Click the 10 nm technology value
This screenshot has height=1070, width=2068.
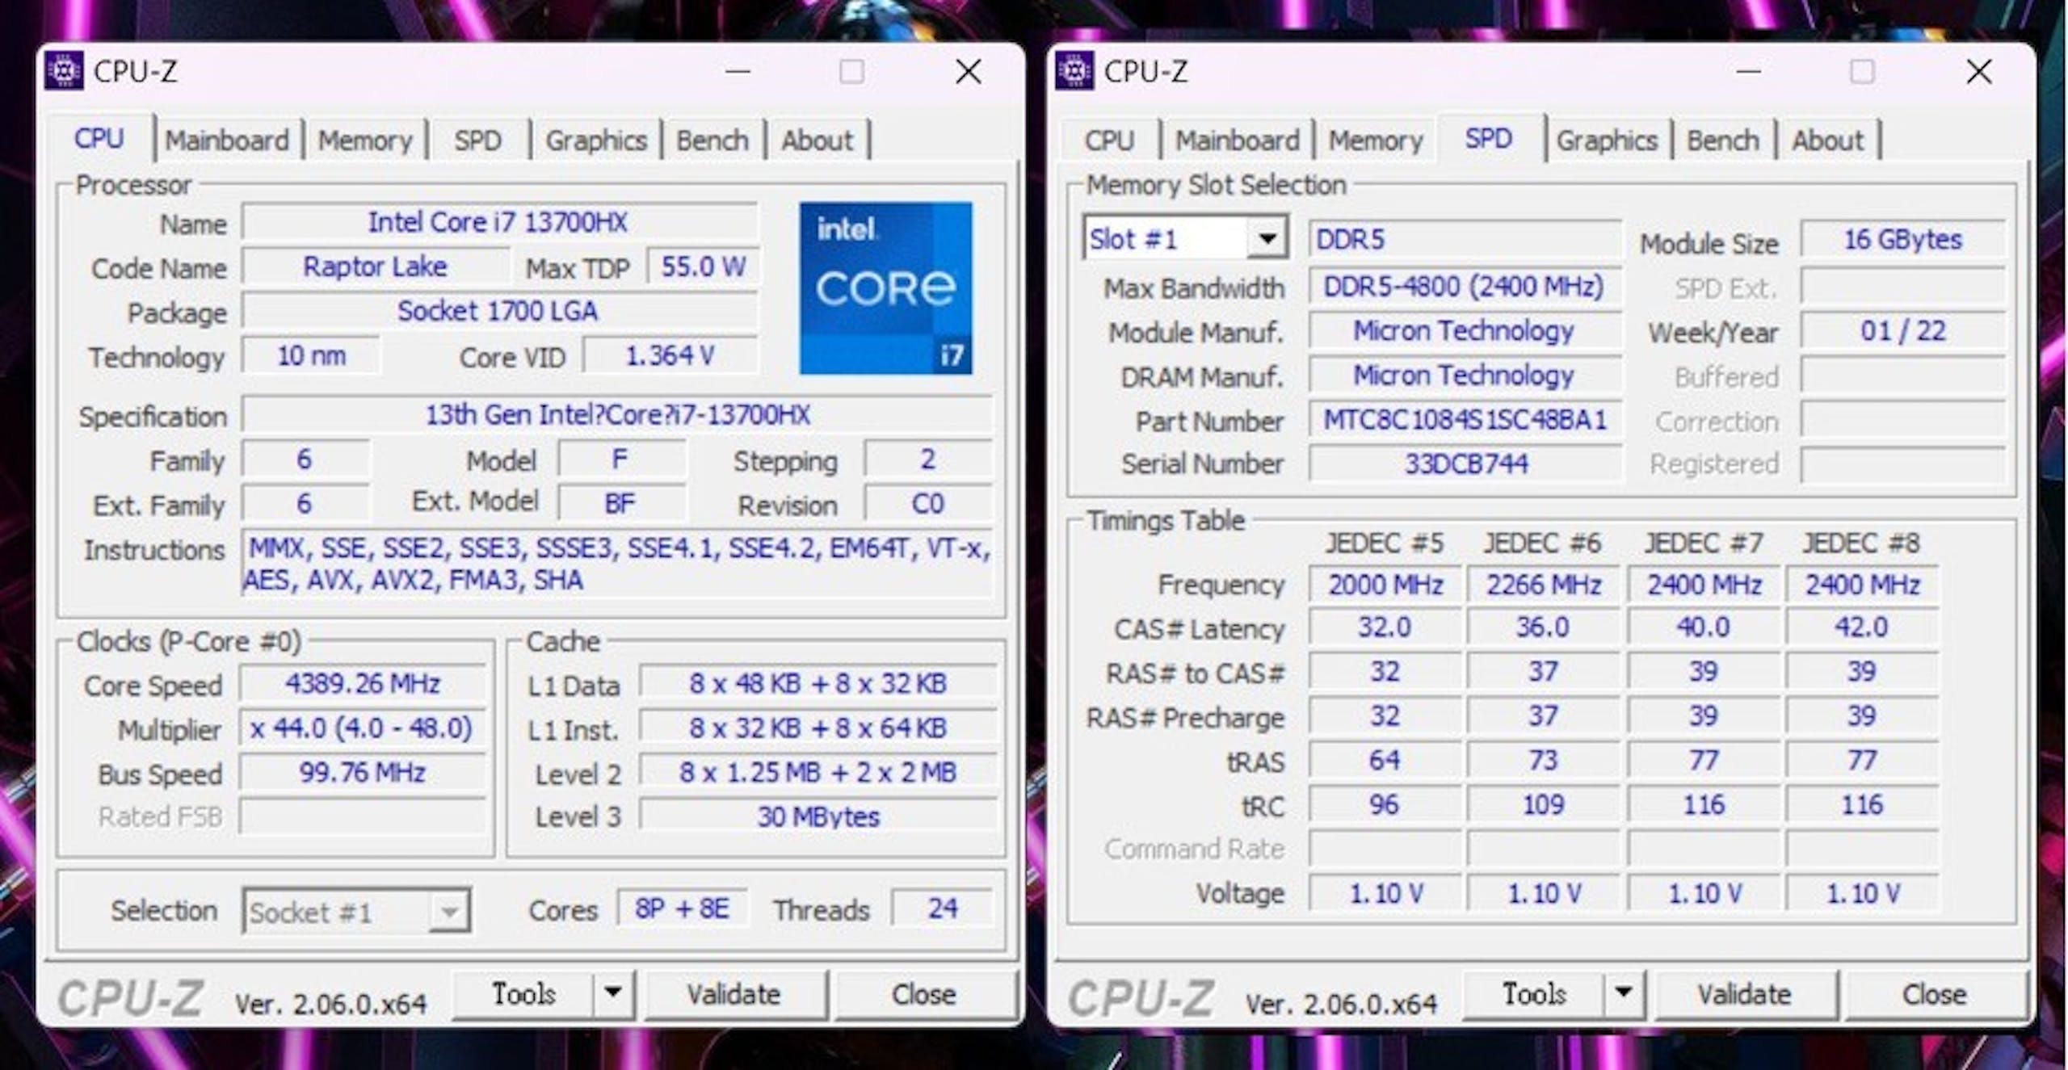[x=311, y=355]
